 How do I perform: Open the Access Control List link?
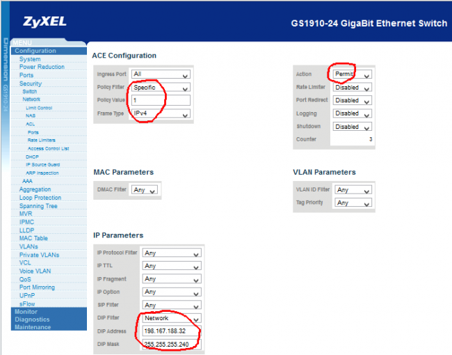click(49, 149)
